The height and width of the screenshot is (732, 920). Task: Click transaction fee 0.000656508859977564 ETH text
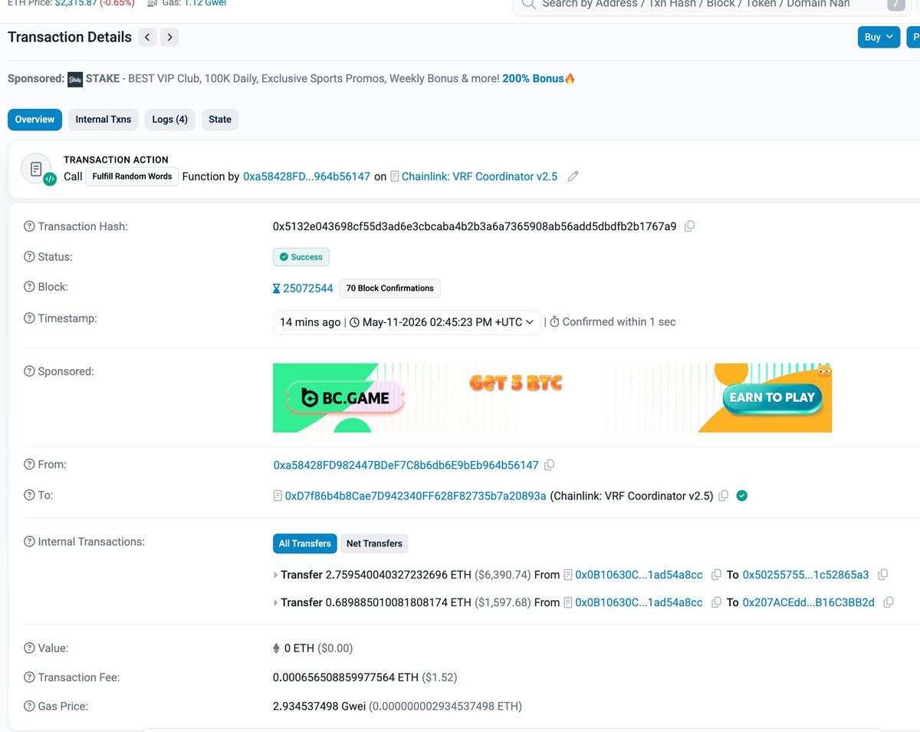tap(346, 678)
